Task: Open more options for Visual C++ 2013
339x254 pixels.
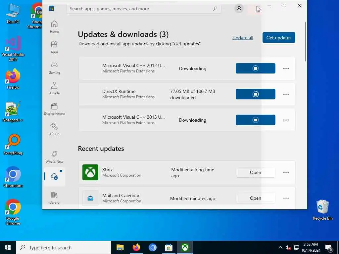Action: [x=286, y=120]
